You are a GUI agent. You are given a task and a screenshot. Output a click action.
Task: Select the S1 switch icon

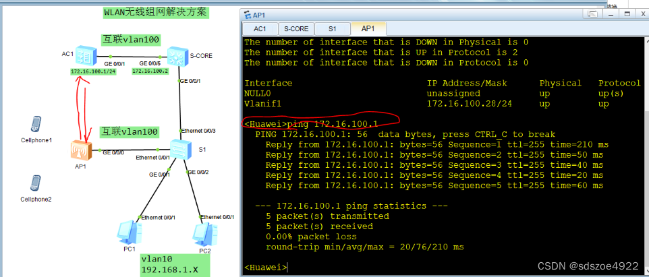tap(181, 149)
